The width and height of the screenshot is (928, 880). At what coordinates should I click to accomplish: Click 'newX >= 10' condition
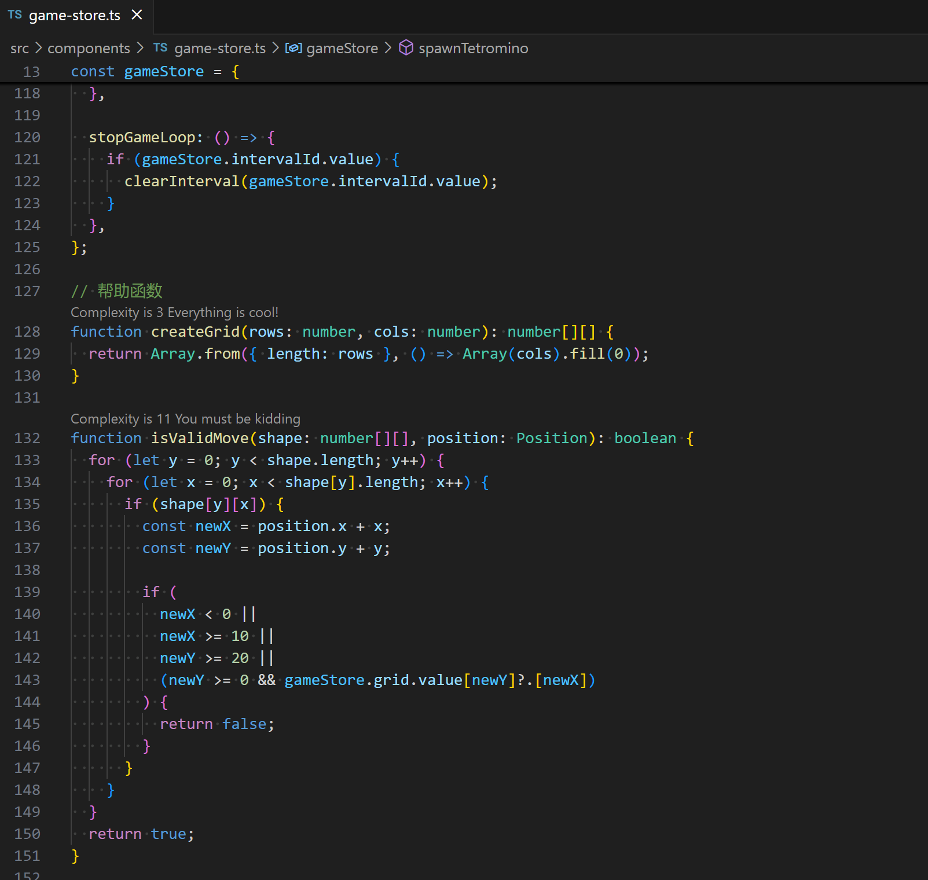tap(204, 636)
